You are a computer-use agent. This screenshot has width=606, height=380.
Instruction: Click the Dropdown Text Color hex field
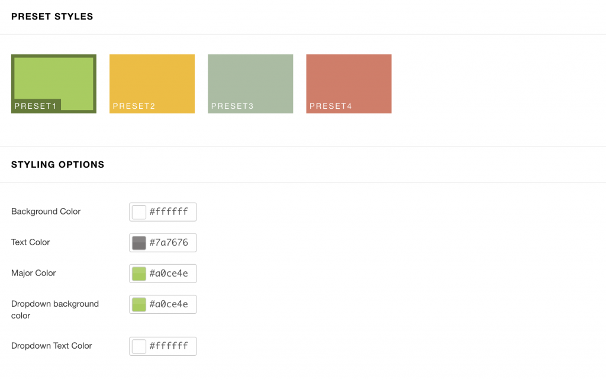pyautogui.click(x=172, y=346)
